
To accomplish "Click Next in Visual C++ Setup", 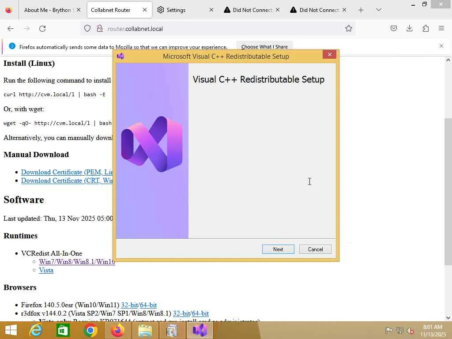I will (278, 249).
